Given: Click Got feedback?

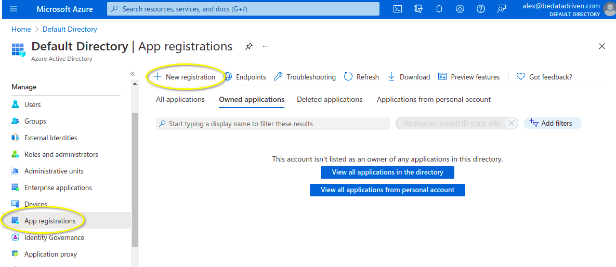Looking at the screenshot, I should pos(544,77).
